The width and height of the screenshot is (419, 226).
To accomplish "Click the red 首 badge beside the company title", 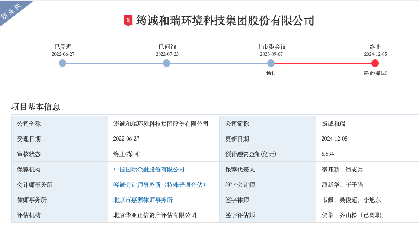I will pyautogui.click(x=128, y=20).
